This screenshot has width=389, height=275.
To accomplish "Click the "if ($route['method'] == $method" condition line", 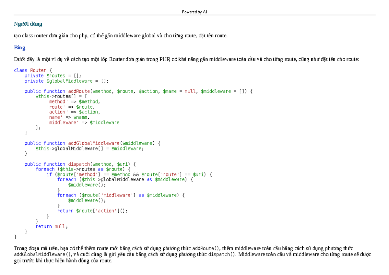I will point(129,174).
